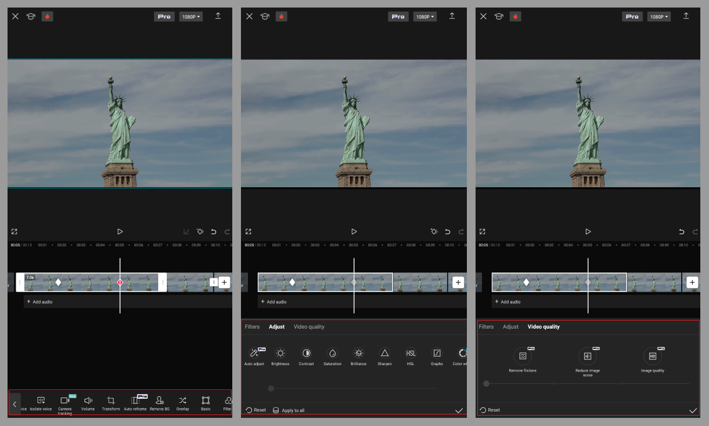
Task: Add a clip with plus button on the Adjust screen
Action: click(x=458, y=282)
